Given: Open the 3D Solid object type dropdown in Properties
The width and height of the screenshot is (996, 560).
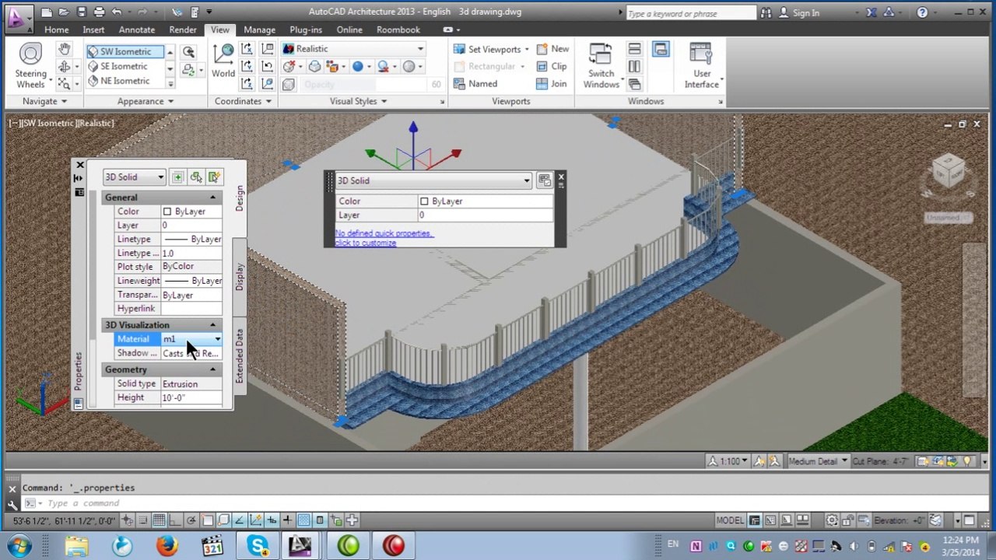Looking at the screenshot, I should click(135, 177).
